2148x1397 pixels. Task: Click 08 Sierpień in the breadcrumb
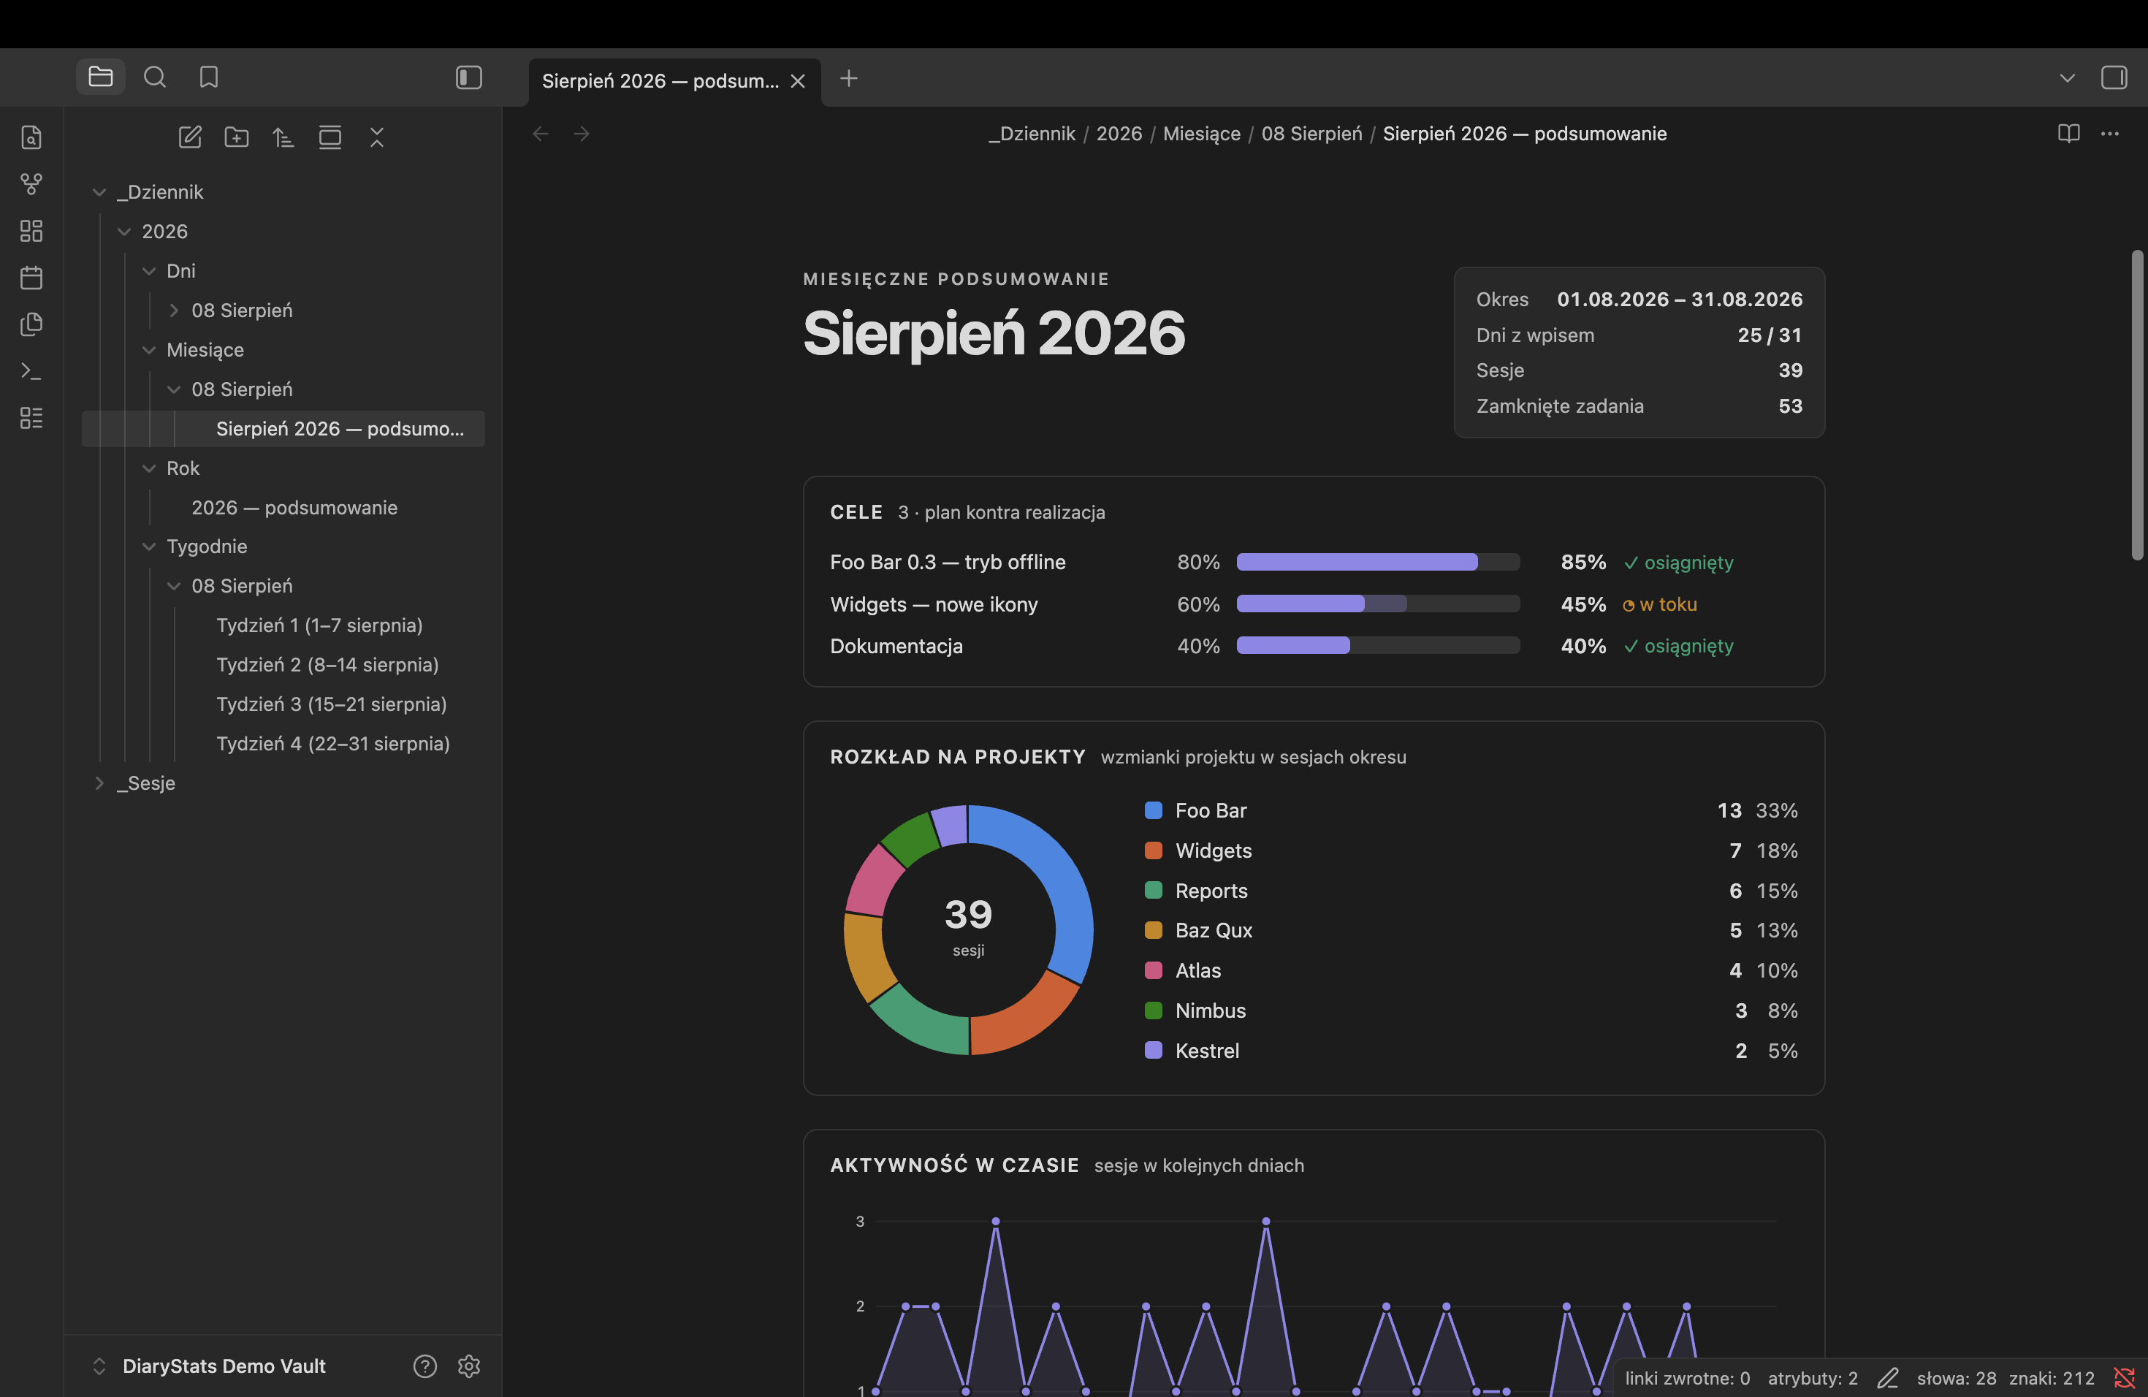tap(1311, 134)
